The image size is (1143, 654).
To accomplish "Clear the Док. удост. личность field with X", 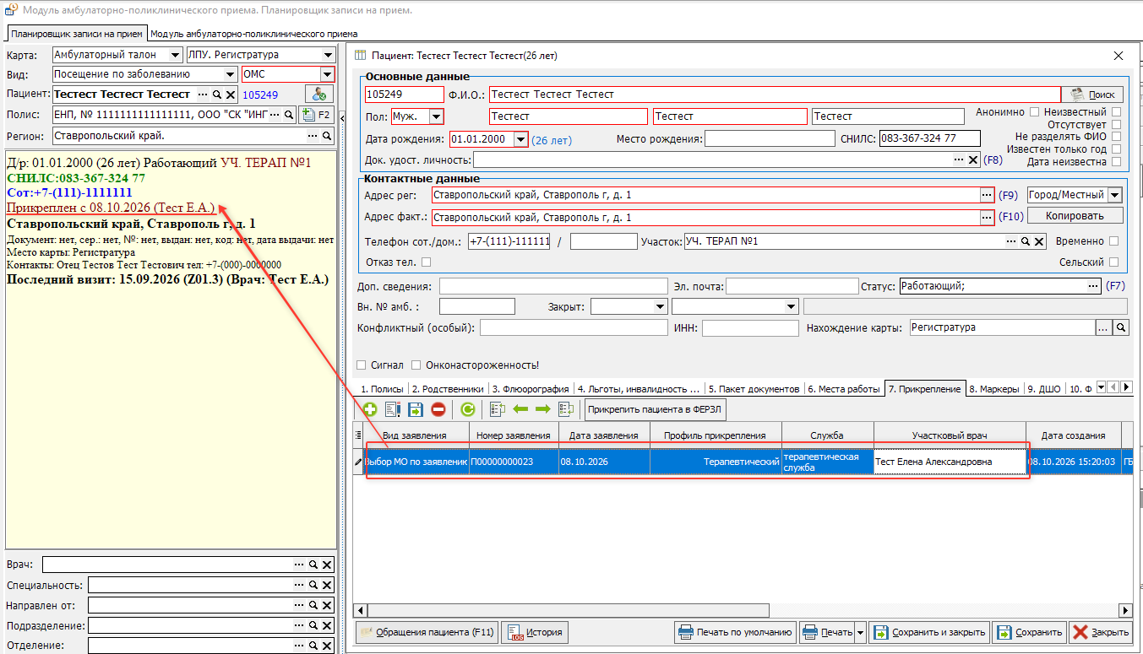I will click(x=973, y=159).
